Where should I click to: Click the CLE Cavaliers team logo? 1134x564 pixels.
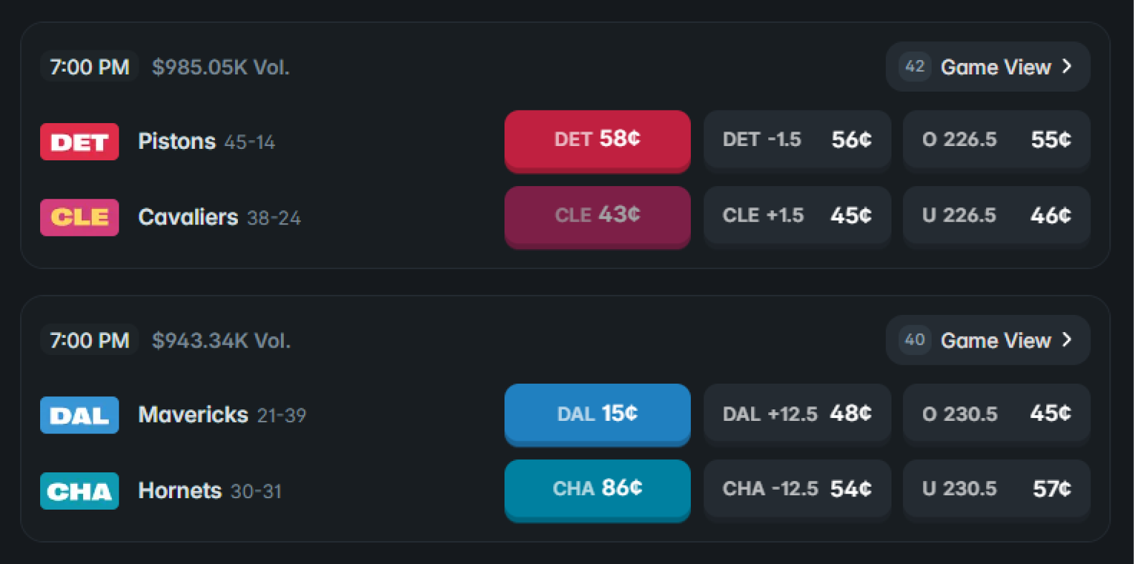point(79,218)
